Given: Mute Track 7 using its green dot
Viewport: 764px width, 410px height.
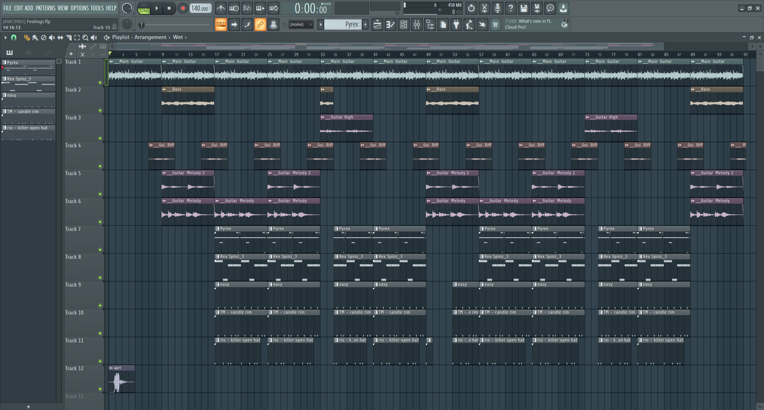Looking at the screenshot, I should pos(100,250).
